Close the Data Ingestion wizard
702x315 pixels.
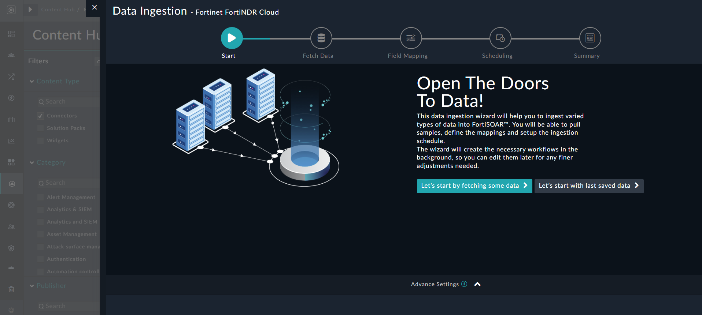95,7
